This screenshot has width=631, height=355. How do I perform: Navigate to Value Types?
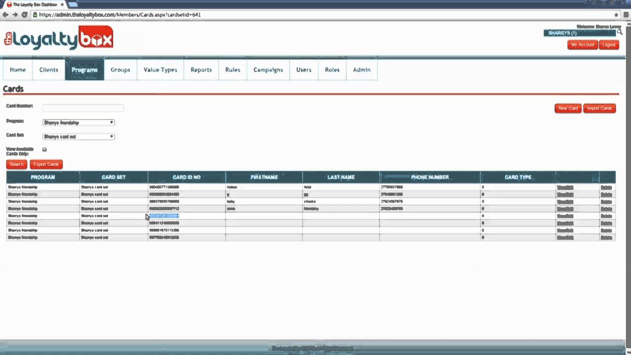click(160, 70)
